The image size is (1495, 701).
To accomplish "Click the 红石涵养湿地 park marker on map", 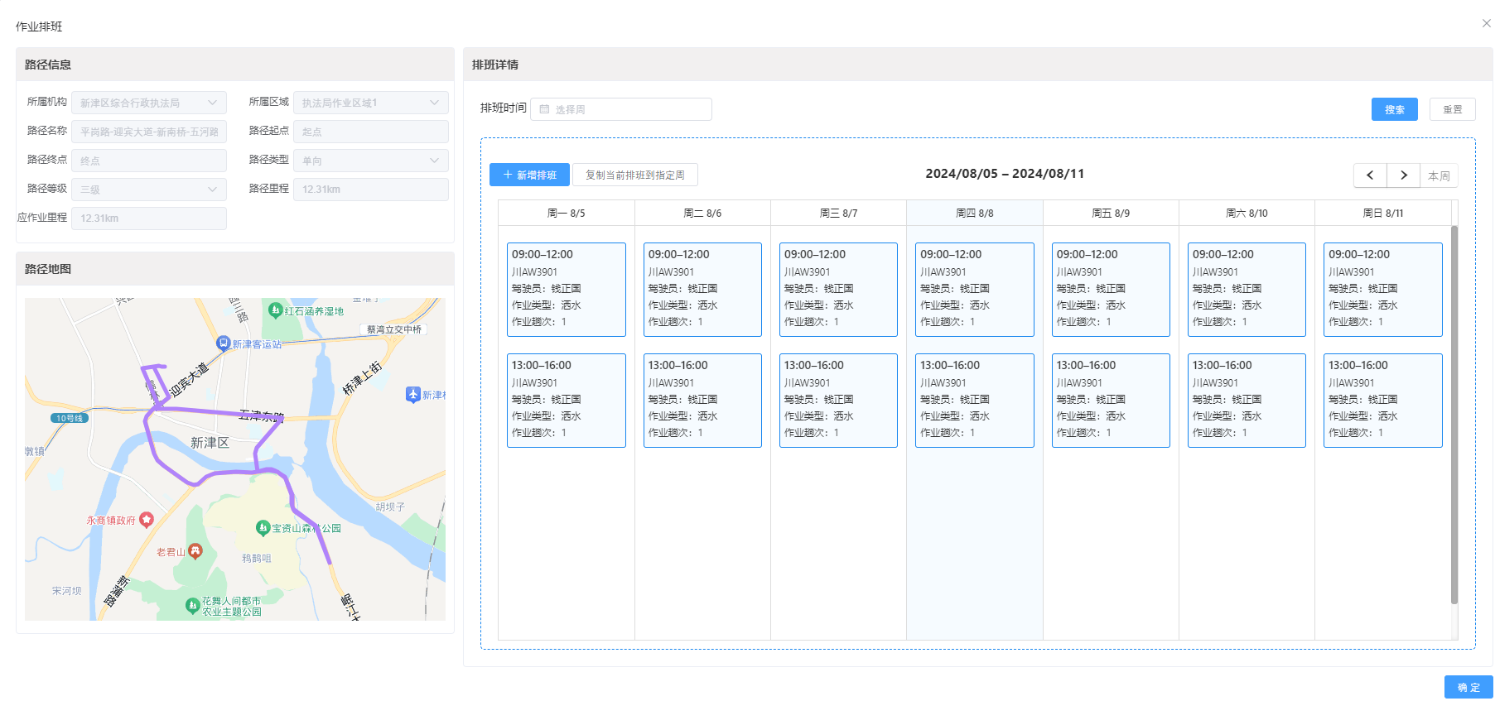I will (x=276, y=310).
